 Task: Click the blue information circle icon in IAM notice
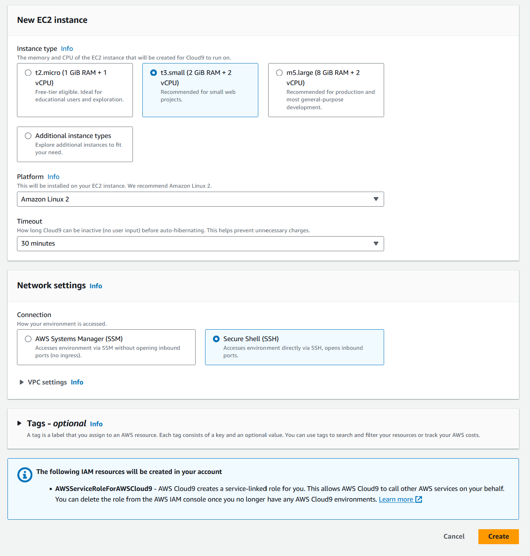(25, 475)
